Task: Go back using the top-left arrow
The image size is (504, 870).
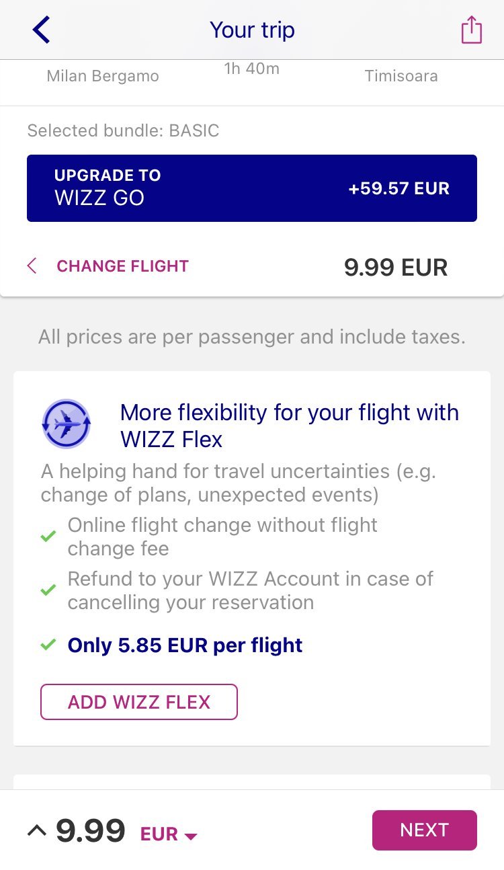Action: [x=41, y=30]
